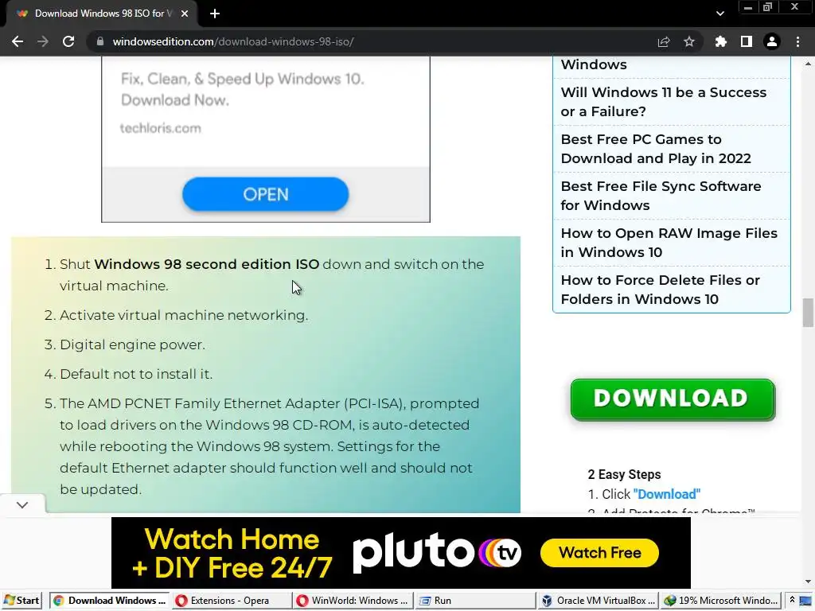Close the Download Windows 98 ISO tab
This screenshot has height=611, width=815.
tap(185, 14)
